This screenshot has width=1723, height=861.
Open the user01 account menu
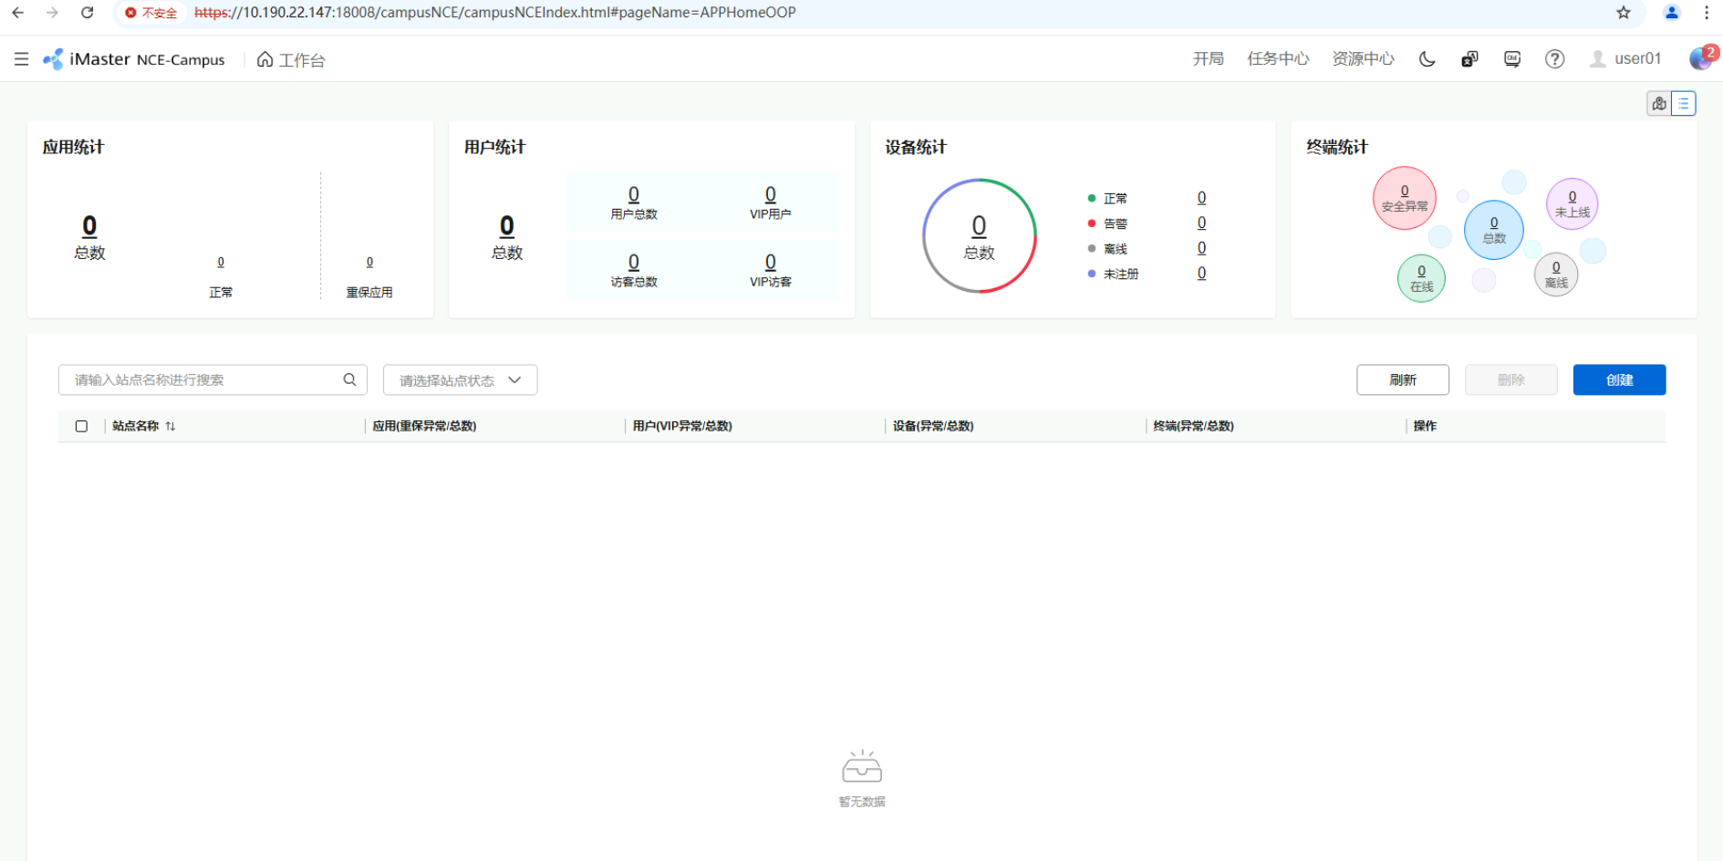1626,59
